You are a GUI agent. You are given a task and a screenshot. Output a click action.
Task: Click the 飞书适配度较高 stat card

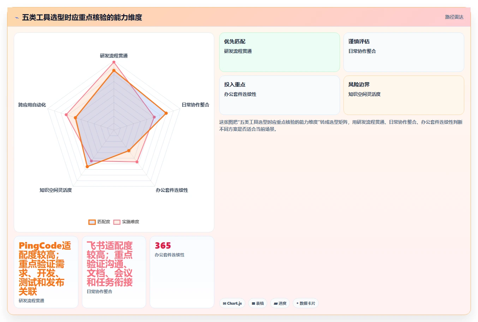pyautogui.click(x=114, y=272)
